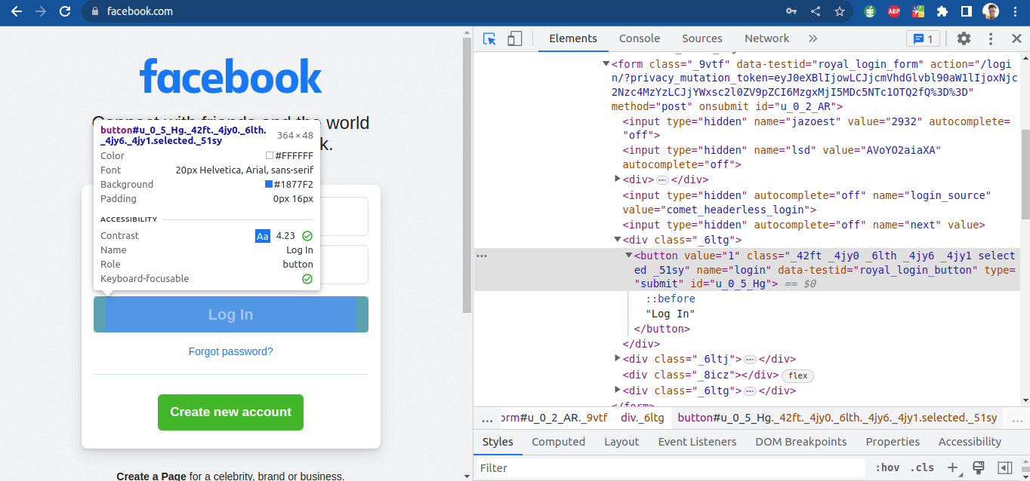The image size is (1030, 481).
Task: Open the profile avatar menu
Action: click(991, 11)
